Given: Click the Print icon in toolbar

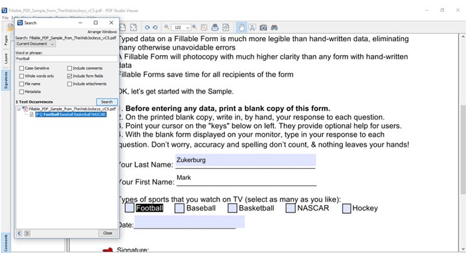Looking at the screenshot, I should (215, 28).
